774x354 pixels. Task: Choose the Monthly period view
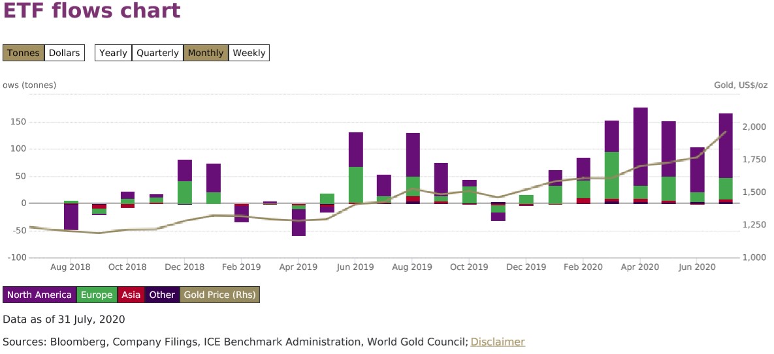(x=206, y=53)
